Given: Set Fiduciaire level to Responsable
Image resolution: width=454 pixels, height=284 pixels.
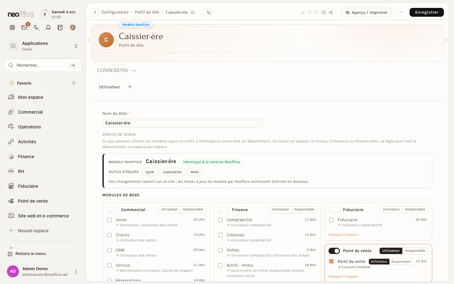Looking at the screenshot, I should 415,210.
